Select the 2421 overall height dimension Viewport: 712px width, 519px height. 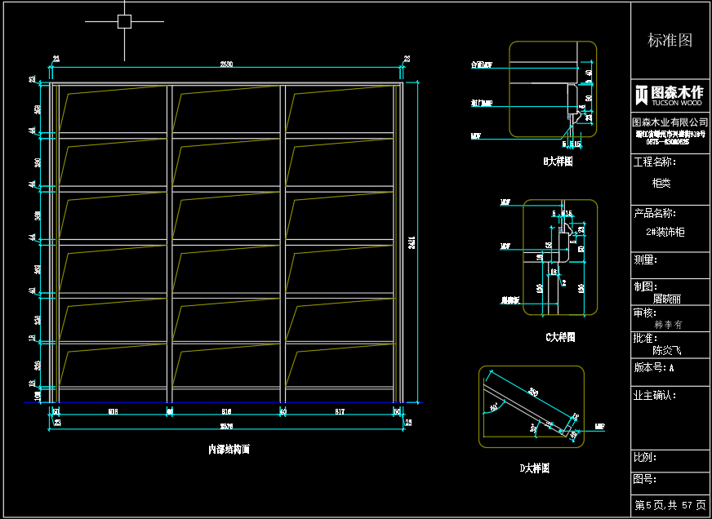coord(411,242)
